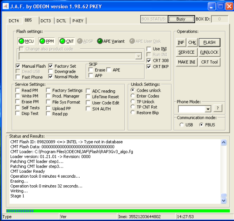
Task: Enable the Downgrade checkbox
Action: point(51,71)
